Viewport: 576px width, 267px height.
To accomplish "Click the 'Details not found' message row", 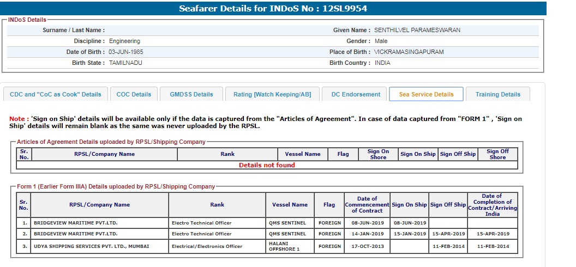I will pyautogui.click(x=267, y=165).
